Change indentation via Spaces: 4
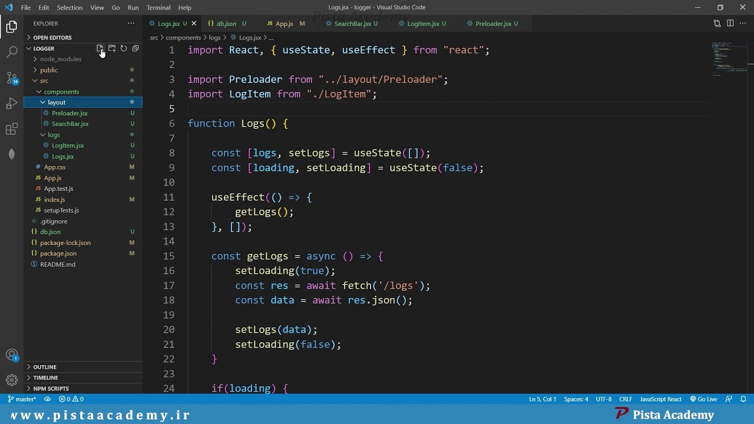This screenshot has width=754, height=424. (576, 399)
